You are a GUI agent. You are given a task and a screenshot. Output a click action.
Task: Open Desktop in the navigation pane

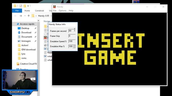tap(25, 28)
